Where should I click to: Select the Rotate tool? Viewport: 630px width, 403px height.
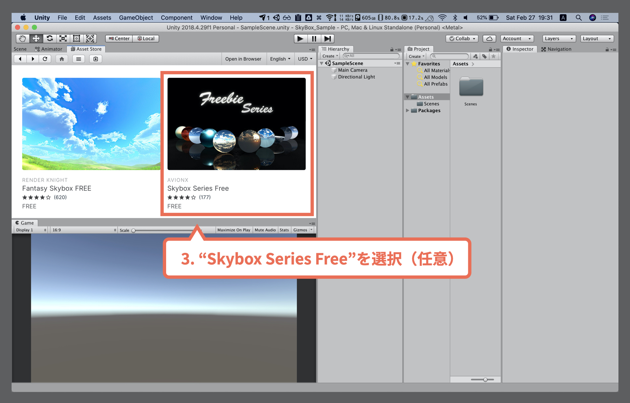[50, 38]
